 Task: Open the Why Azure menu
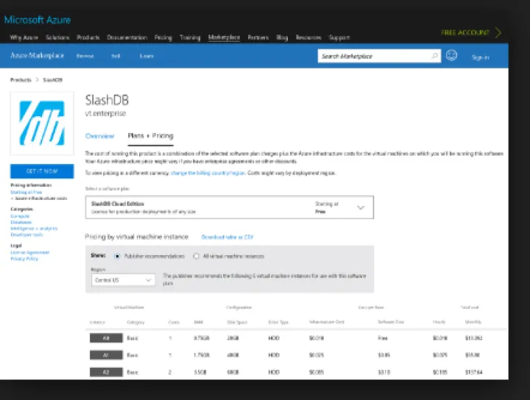point(24,37)
